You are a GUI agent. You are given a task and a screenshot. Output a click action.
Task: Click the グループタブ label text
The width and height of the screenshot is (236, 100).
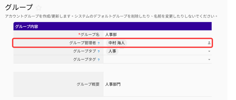click(x=84, y=51)
